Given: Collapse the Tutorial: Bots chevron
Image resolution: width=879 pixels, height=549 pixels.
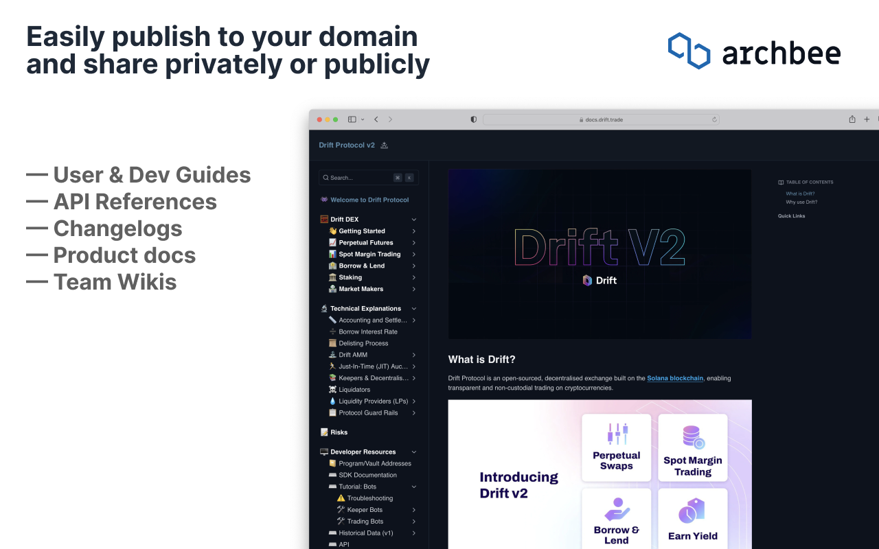Looking at the screenshot, I should [x=414, y=487].
